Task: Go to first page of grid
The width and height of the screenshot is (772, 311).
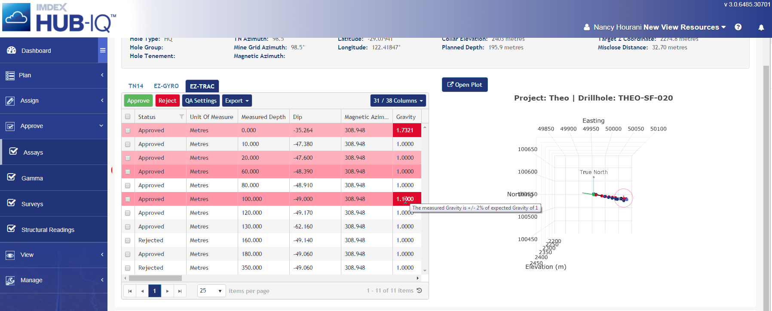Action: pyautogui.click(x=130, y=291)
